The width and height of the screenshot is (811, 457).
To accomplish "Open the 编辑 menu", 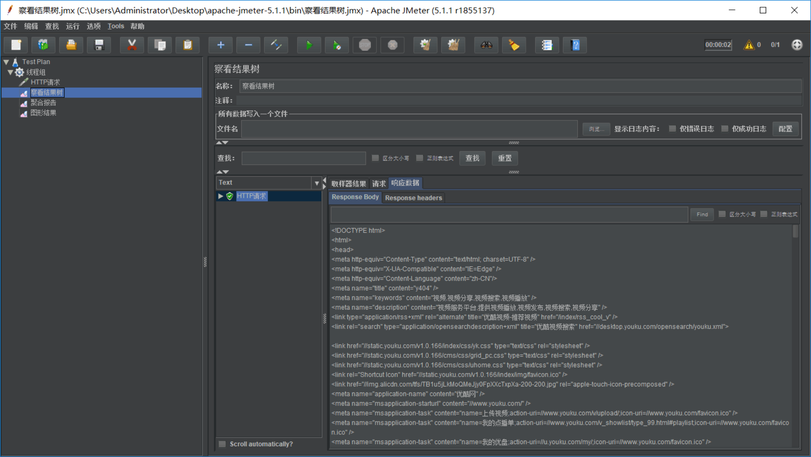I will pyautogui.click(x=31, y=26).
